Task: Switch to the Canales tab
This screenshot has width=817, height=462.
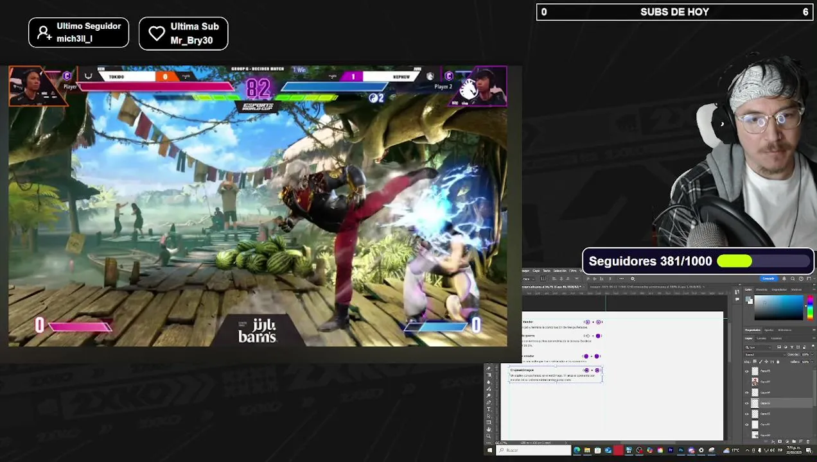Action: pyautogui.click(x=762, y=338)
